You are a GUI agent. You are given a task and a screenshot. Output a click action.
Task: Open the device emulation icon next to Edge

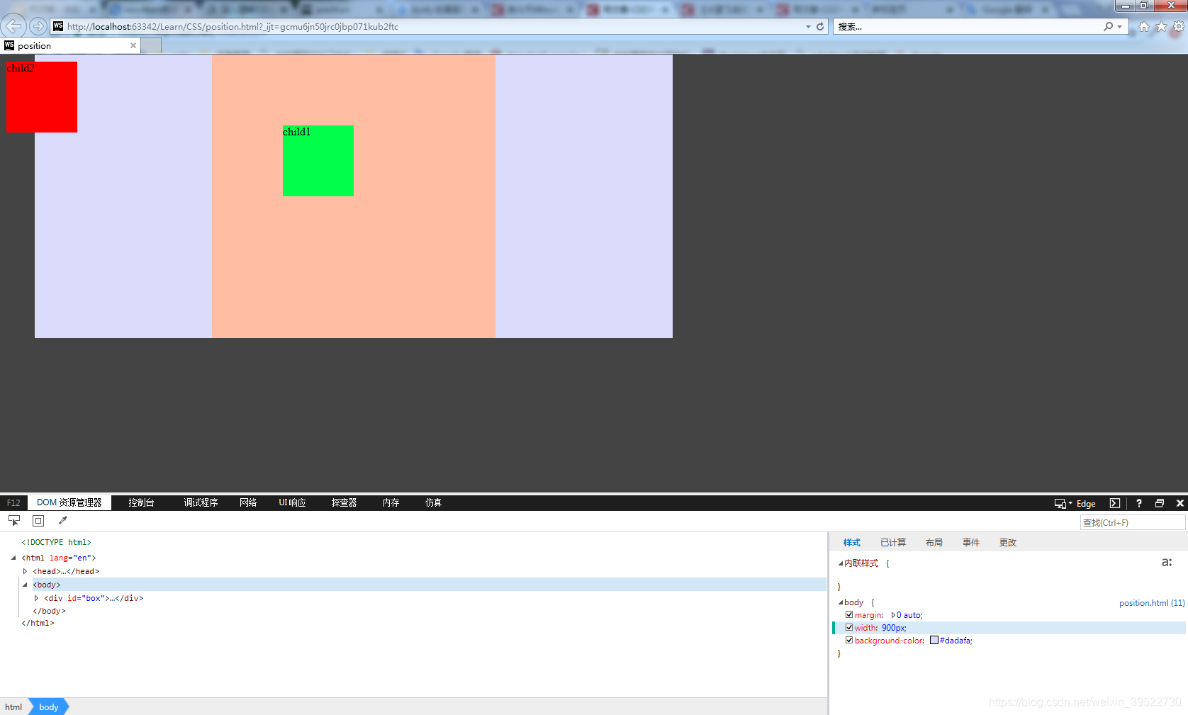click(x=1060, y=503)
